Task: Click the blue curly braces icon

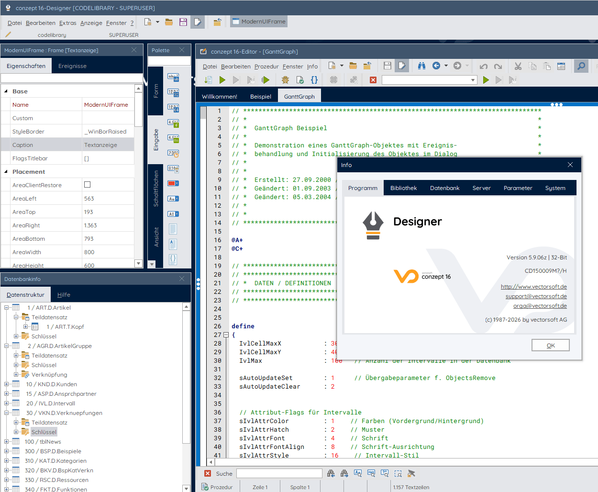Action: (314, 80)
